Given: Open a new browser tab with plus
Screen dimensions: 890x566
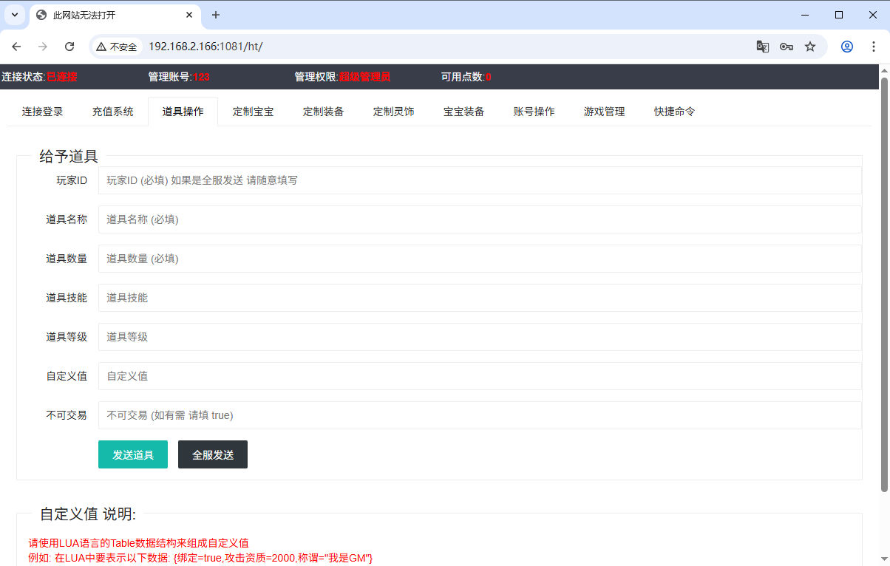Looking at the screenshot, I should point(216,15).
